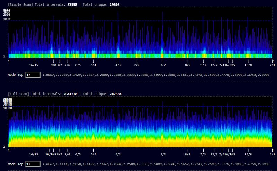Click value 1.4000 in Simple Scan mode list
The height and width of the screenshot is (171, 277).
(143, 75)
